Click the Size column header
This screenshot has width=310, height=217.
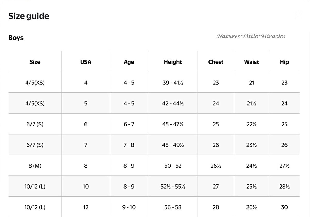tap(35, 62)
